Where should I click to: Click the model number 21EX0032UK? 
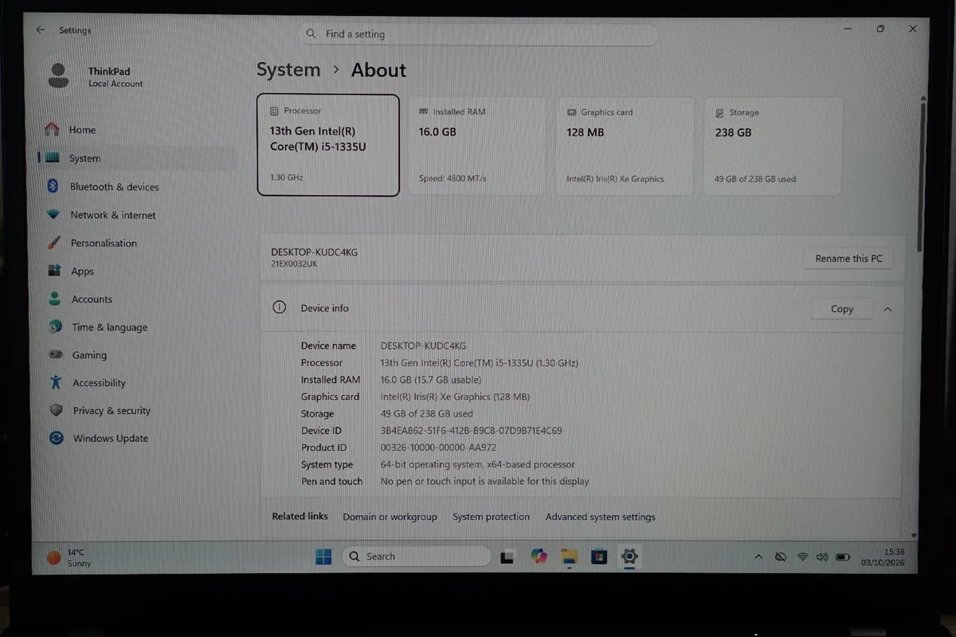(x=294, y=264)
